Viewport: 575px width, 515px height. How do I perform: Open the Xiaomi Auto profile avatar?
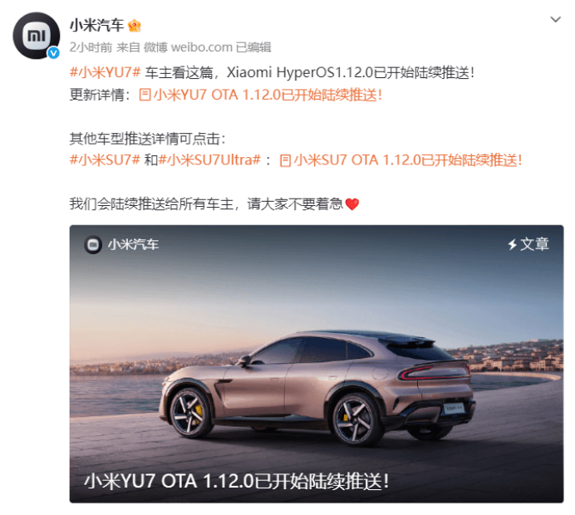click(36, 36)
